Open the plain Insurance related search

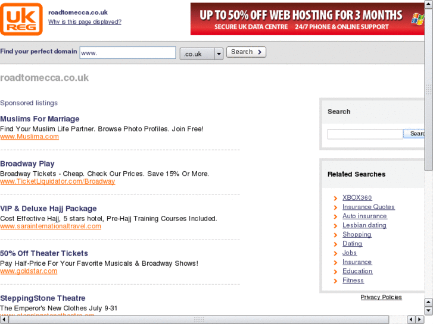pyautogui.click(x=357, y=262)
